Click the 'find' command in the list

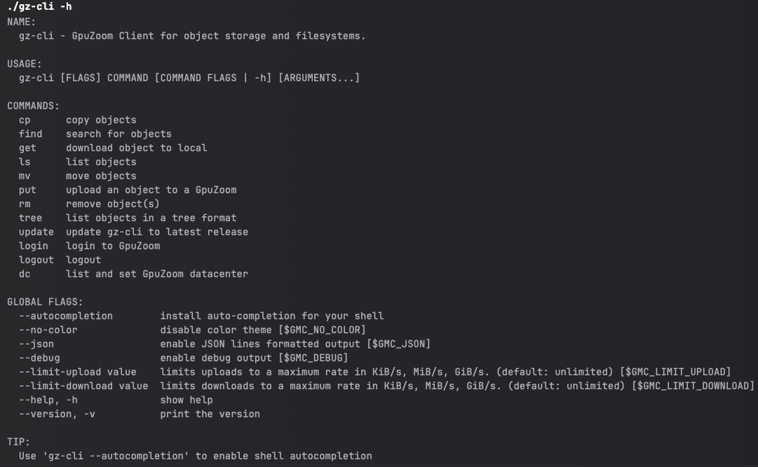pyautogui.click(x=31, y=134)
